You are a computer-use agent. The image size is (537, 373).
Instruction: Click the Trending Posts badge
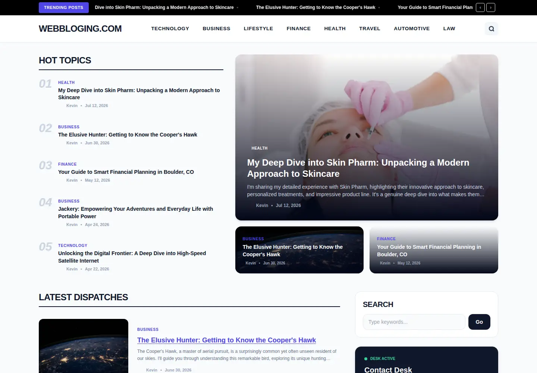pos(64,7)
